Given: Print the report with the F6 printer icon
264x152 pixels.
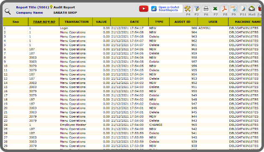Looking at the screenshot, I should 206,9.
